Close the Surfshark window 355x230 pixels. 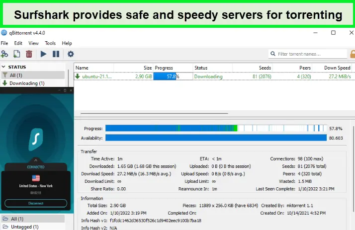[x=71, y=90]
